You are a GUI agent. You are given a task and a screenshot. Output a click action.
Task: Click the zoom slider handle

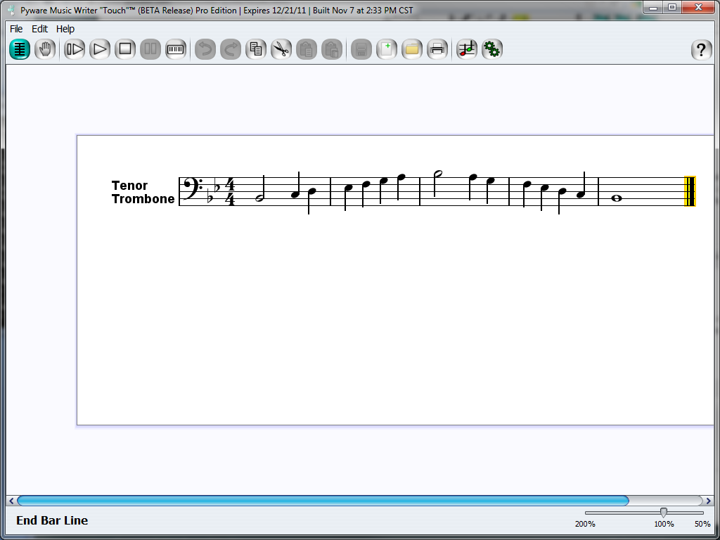(x=663, y=513)
